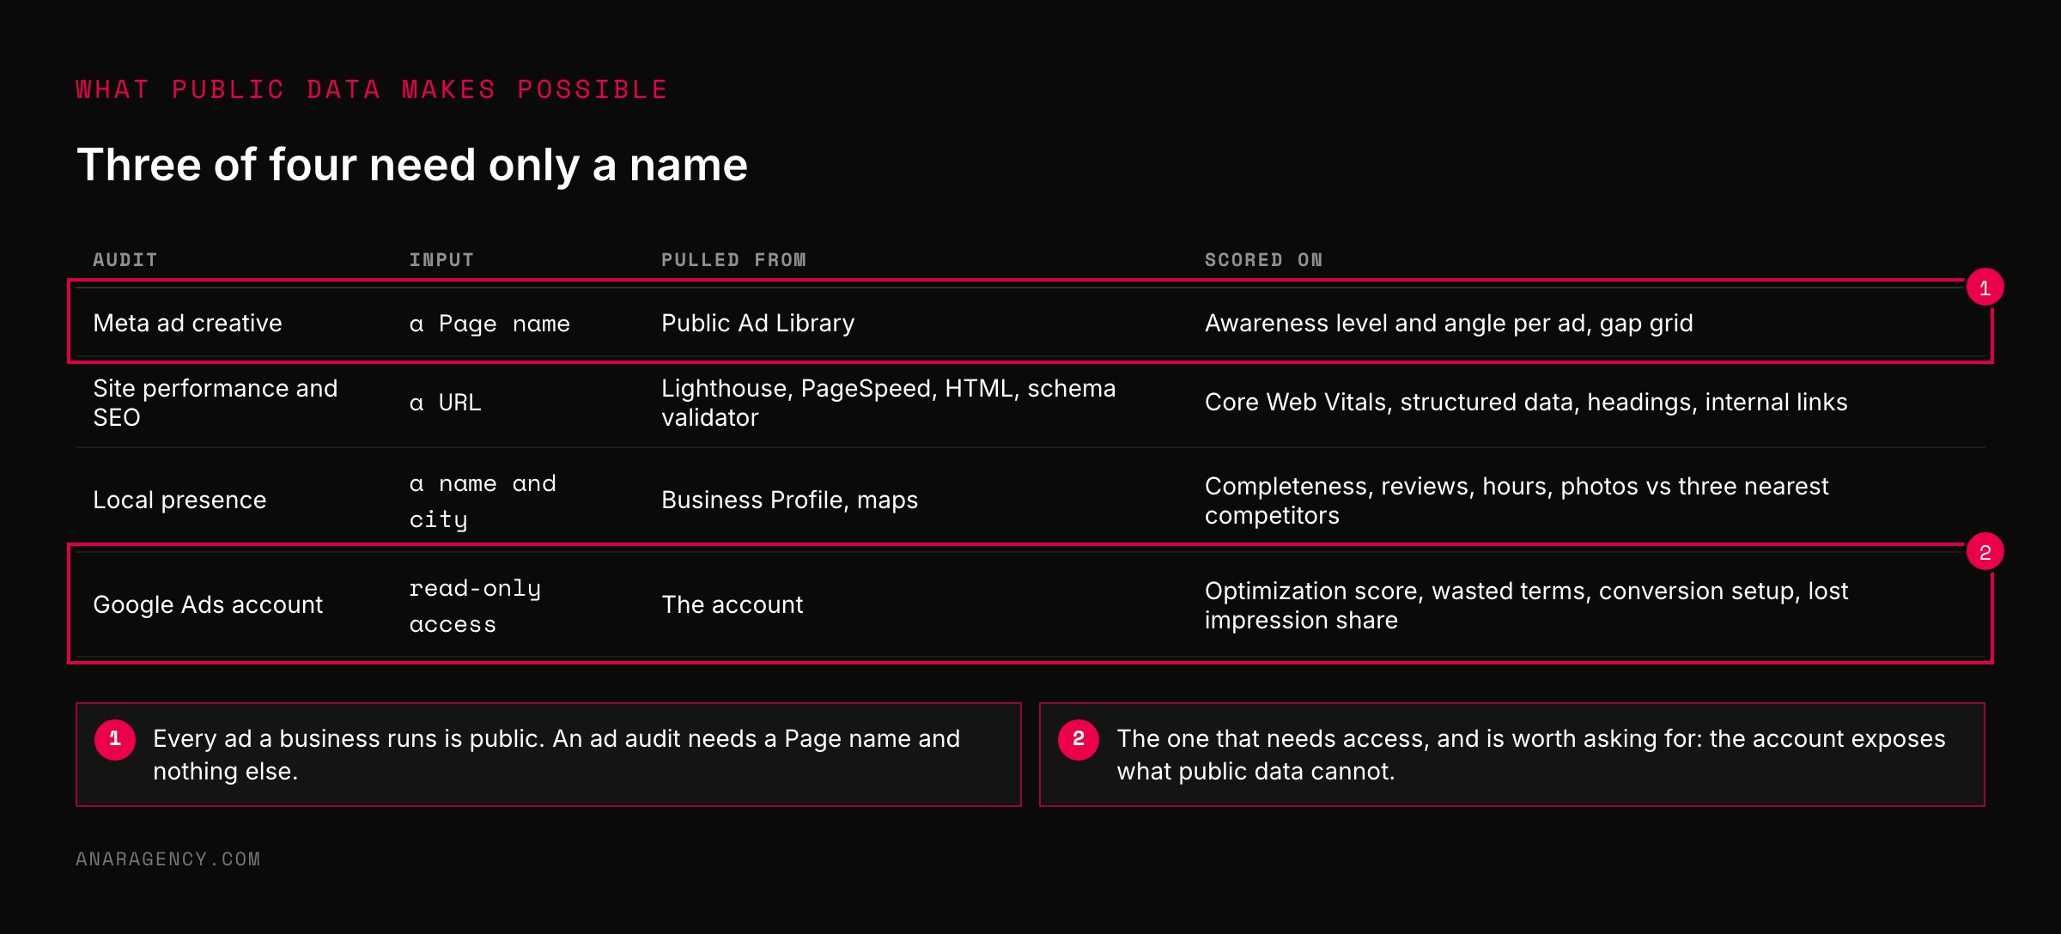
Task: Select the 'Local presence' cell
Action: tap(179, 500)
